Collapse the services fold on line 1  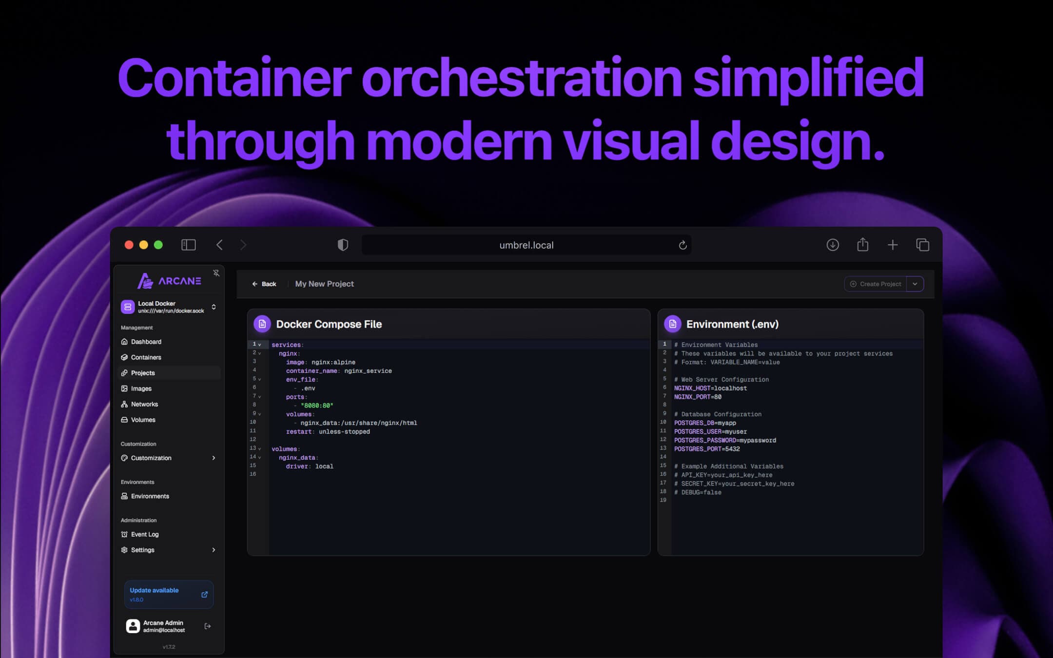258,344
